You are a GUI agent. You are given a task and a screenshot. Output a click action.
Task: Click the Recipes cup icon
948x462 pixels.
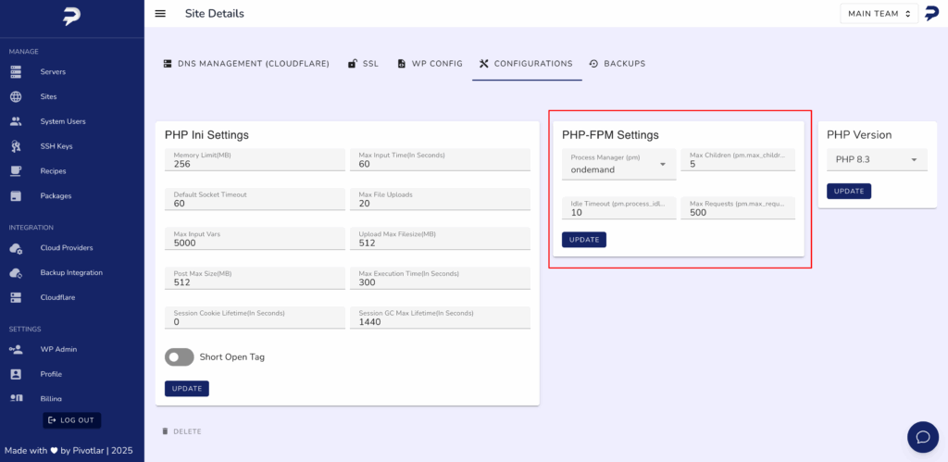[x=16, y=171]
